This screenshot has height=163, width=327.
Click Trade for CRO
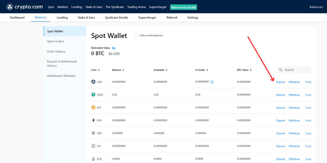pyautogui.click(x=308, y=82)
